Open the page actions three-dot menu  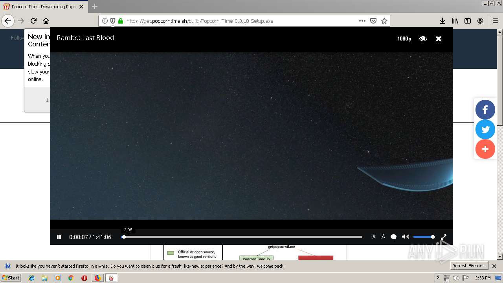pos(362,21)
